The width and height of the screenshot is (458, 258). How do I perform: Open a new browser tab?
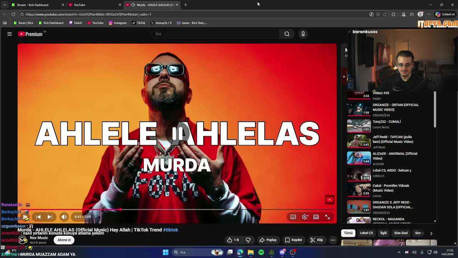pos(185,5)
